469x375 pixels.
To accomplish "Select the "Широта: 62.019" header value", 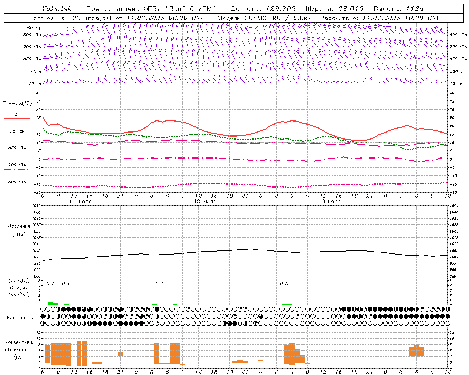I will coord(335,8).
